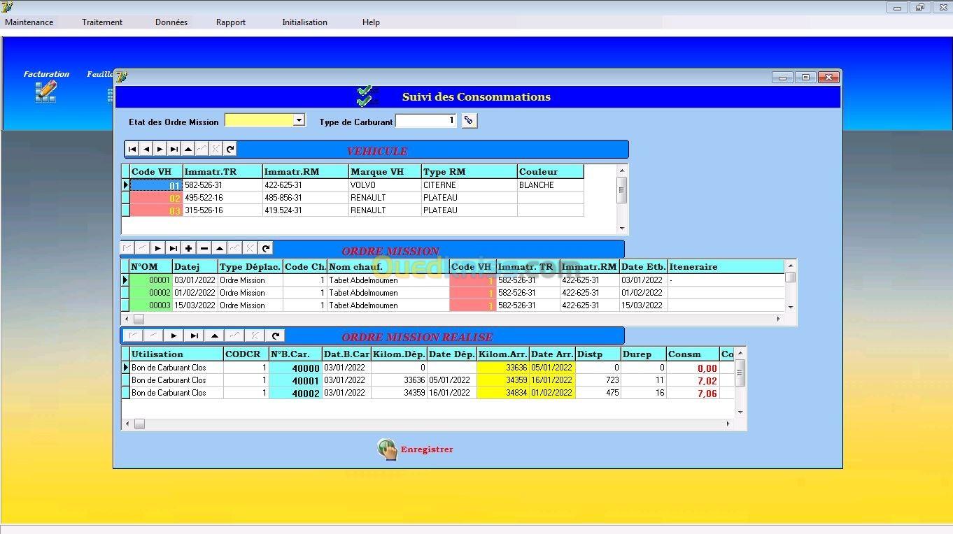Jump to last record in ORDRE MISSION REALISE navigator
Image resolution: width=953 pixels, height=534 pixels.
point(195,335)
